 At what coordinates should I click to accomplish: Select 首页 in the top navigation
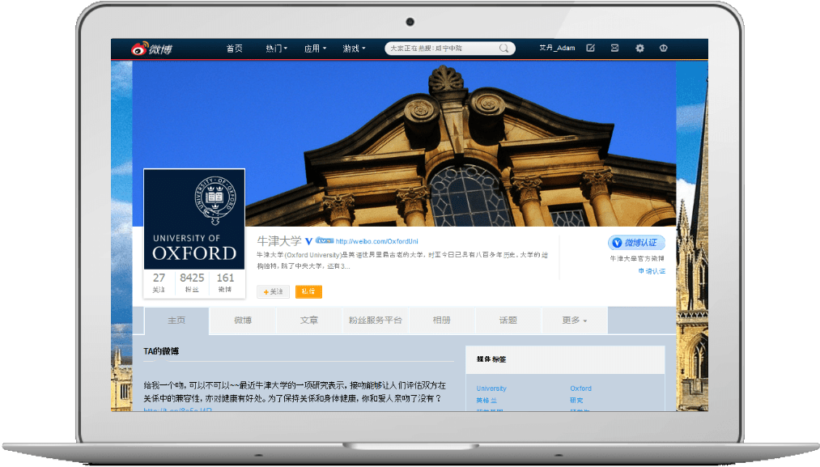[235, 48]
